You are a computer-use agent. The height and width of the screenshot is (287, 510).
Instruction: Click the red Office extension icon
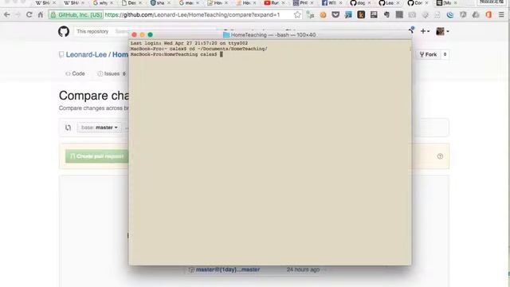pos(488,14)
